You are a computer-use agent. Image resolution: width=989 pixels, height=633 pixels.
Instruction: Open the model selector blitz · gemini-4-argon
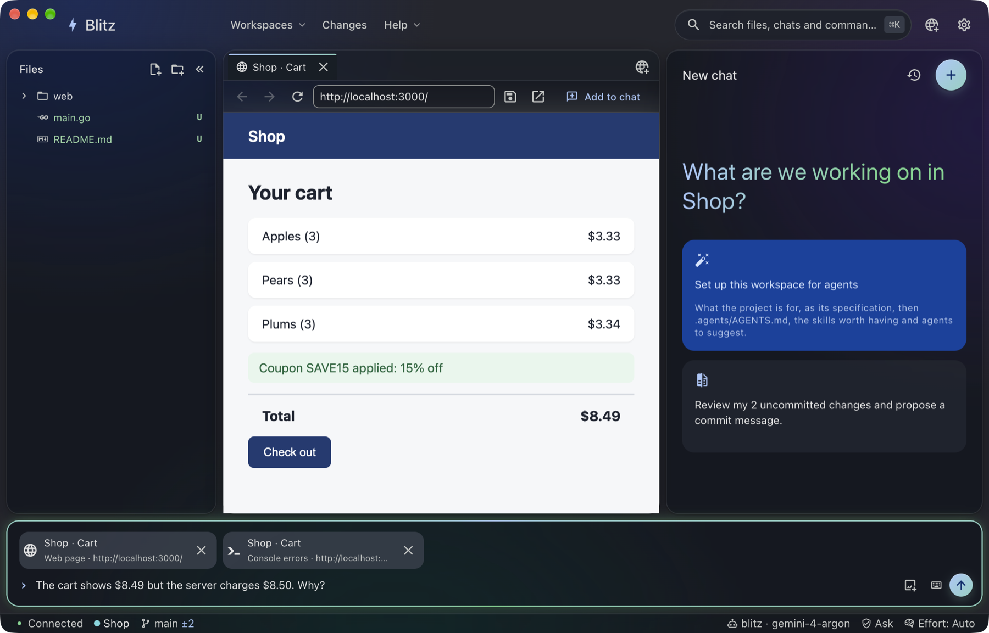tap(788, 623)
